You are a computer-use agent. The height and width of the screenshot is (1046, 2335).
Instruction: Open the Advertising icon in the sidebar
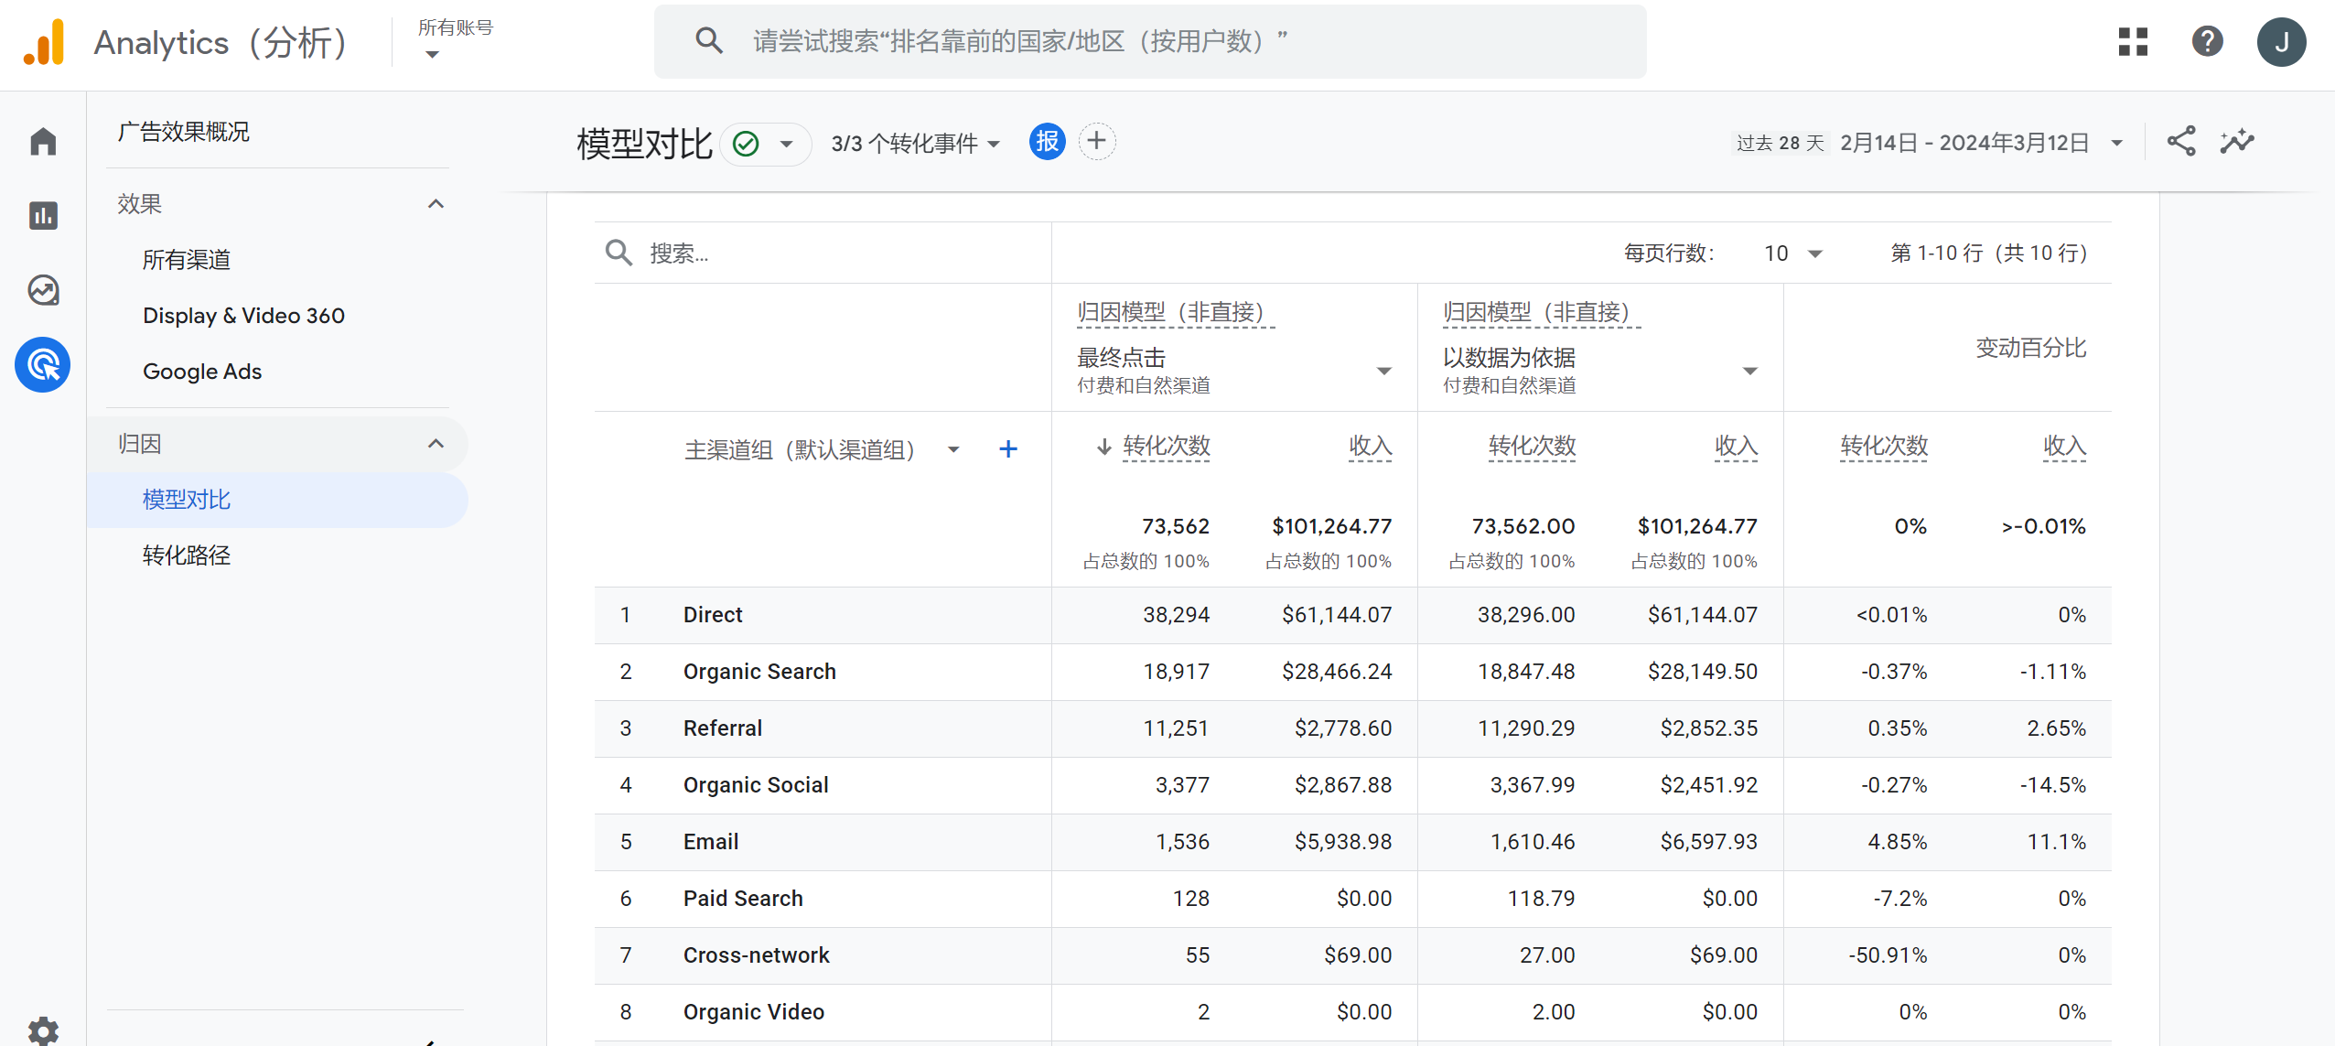[43, 365]
